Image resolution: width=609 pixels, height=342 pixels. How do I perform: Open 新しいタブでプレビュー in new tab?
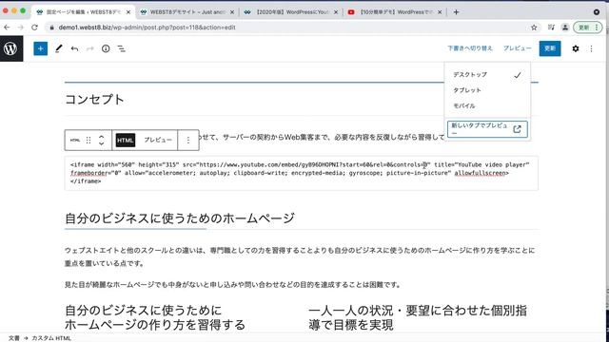[x=487, y=129]
